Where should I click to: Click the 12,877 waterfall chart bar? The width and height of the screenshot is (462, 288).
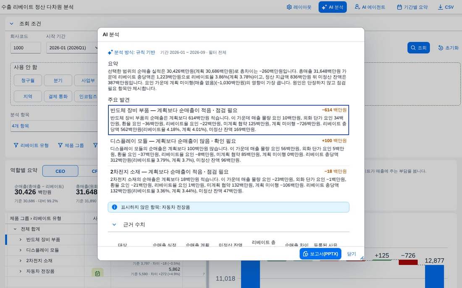click(x=434, y=276)
